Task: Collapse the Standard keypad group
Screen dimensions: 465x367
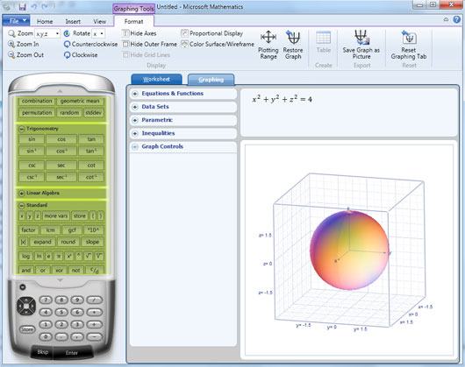Action: tap(21, 205)
